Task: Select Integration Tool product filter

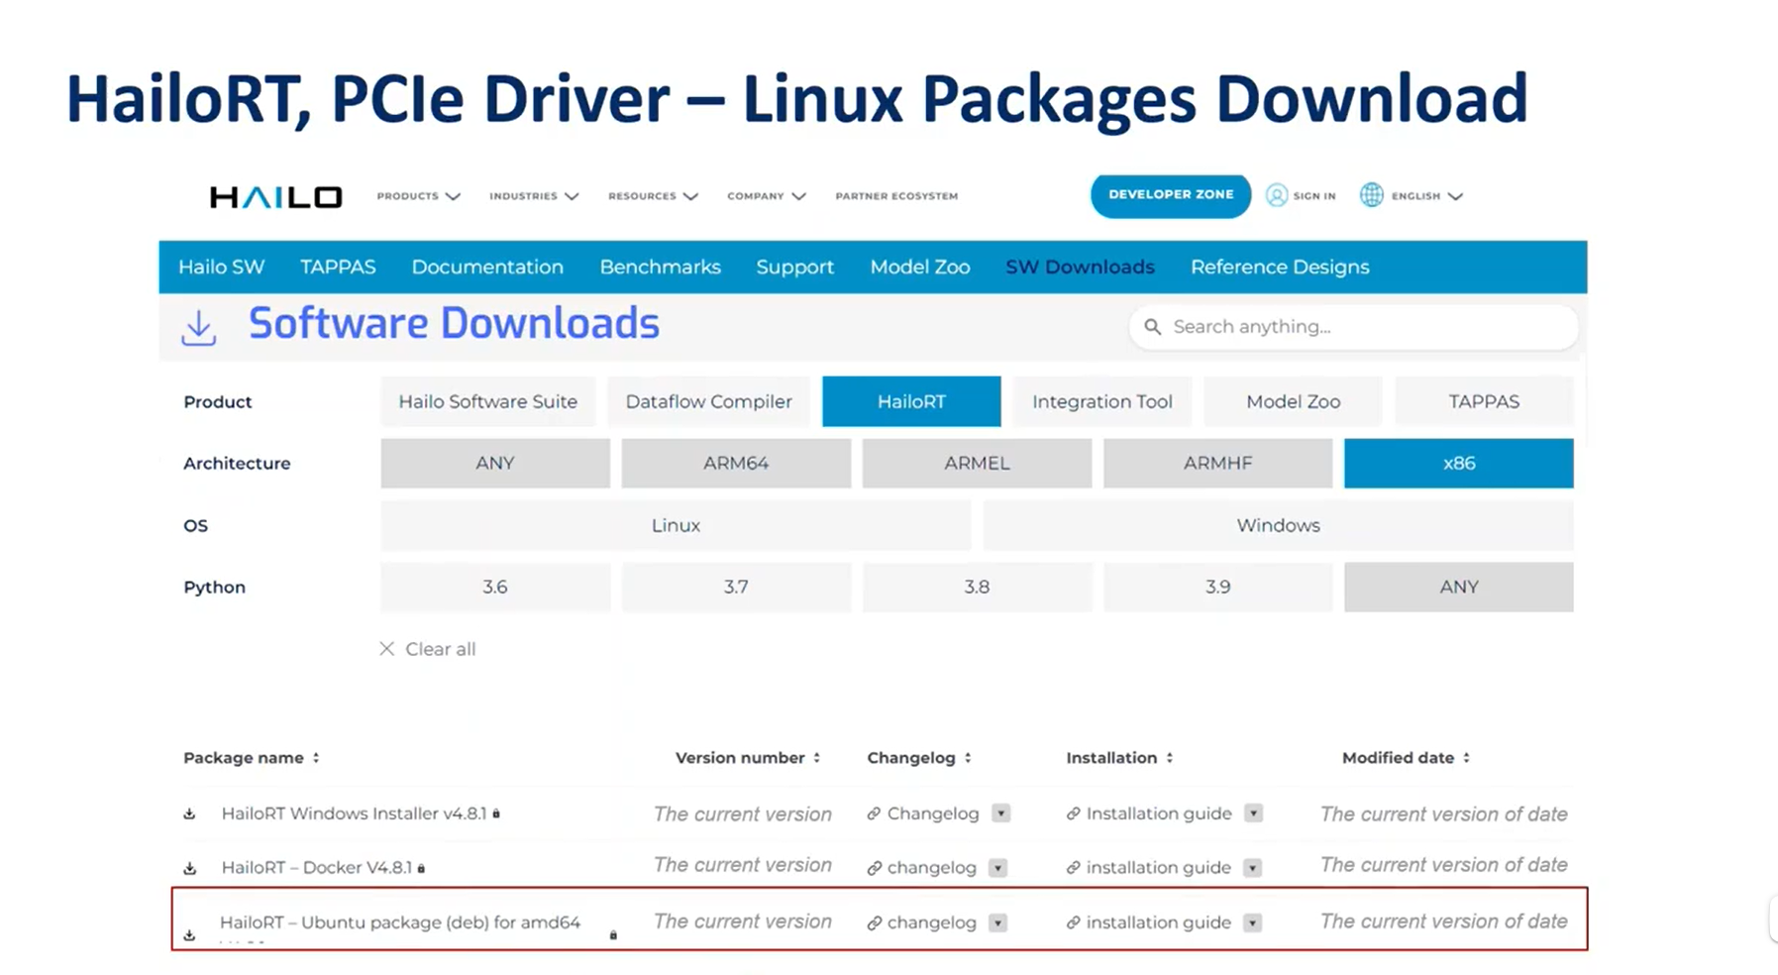Action: click(x=1102, y=401)
